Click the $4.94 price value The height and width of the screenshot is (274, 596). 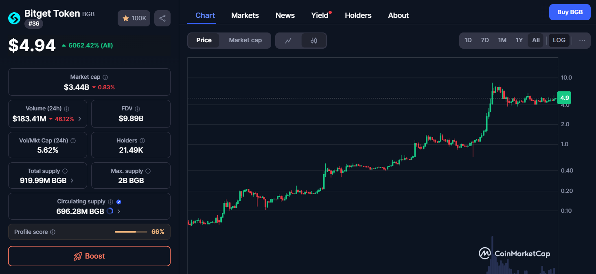[32, 45]
